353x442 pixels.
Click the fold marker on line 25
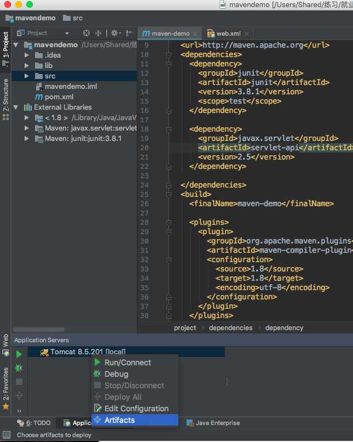coord(169,194)
